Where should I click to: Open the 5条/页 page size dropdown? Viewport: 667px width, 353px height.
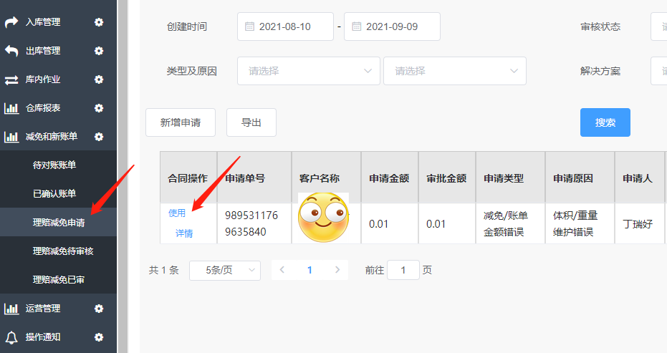pyautogui.click(x=225, y=270)
